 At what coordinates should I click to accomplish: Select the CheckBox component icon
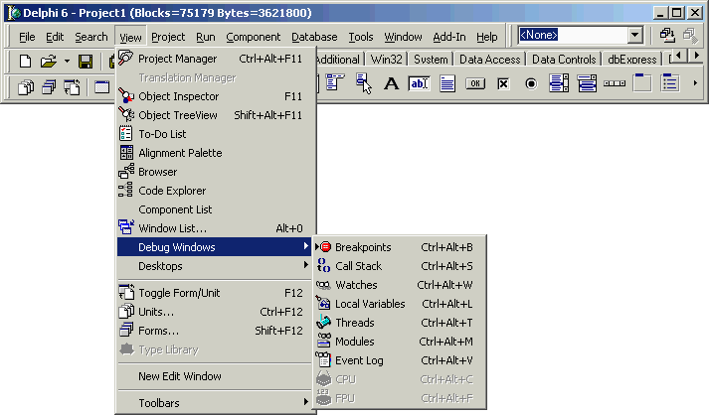(x=503, y=83)
